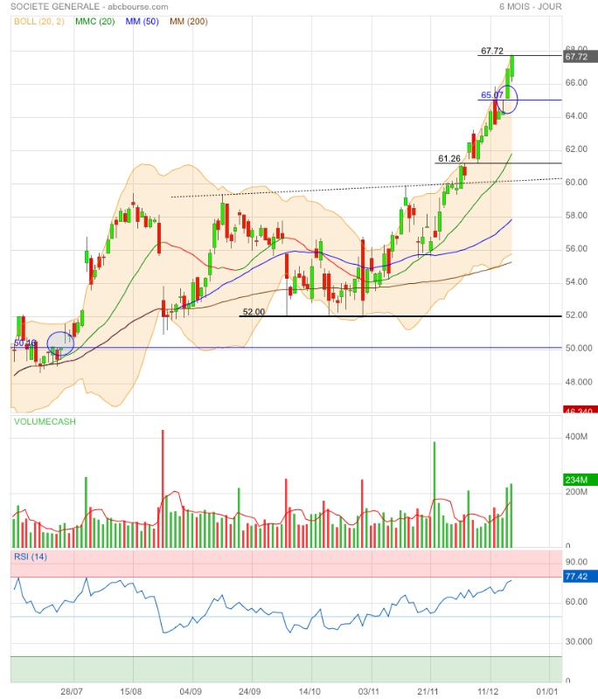
Task: Select the MM (200) indicator legend
Action: click(189, 21)
